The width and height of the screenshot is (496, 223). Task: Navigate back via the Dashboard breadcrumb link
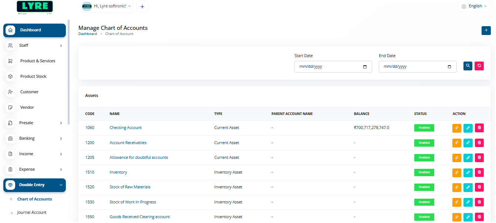(88, 34)
